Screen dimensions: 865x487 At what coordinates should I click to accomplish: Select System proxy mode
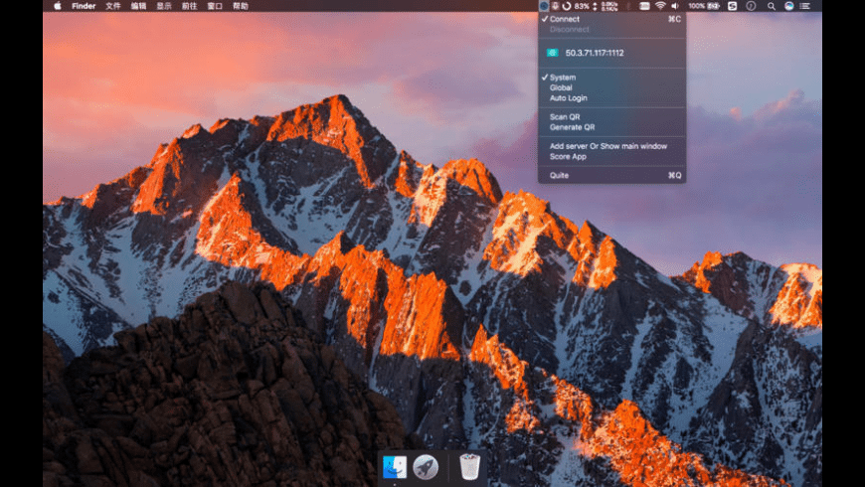click(x=563, y=78)
